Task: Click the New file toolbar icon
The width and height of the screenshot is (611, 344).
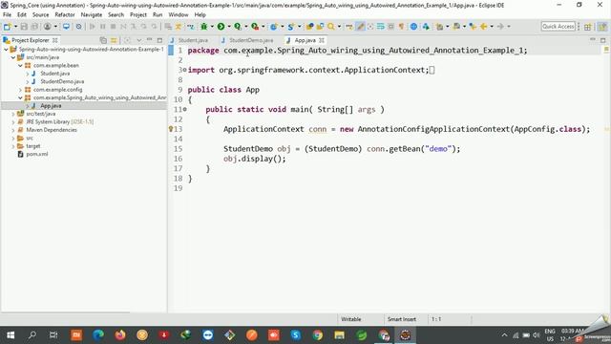Action: pyautogui.click(x=7, y=27)
